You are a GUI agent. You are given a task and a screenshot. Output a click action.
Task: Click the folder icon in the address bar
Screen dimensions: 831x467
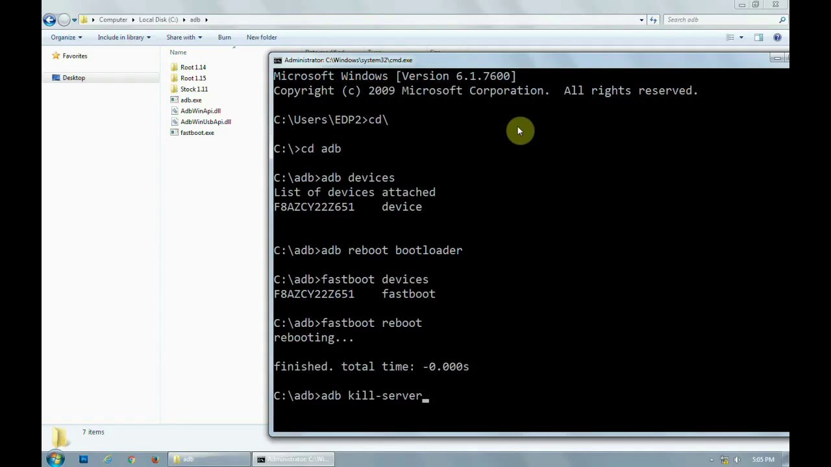84,19
